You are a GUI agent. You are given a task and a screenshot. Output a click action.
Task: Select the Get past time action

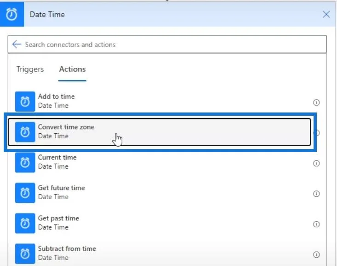(x=160, y=223)
